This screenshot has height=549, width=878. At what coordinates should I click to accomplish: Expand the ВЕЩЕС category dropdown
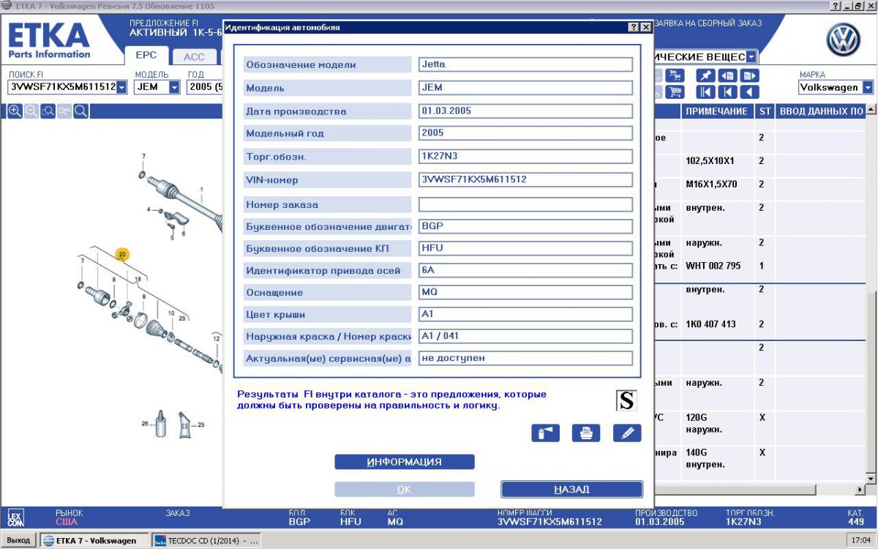(752, 57)
